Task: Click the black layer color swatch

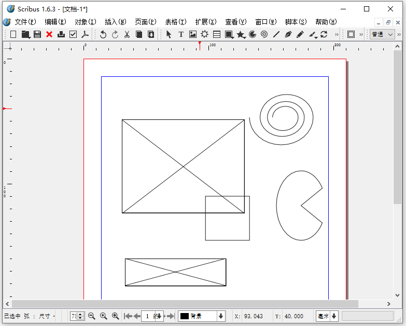Action: pyautogui.click(x=185, y=316)
